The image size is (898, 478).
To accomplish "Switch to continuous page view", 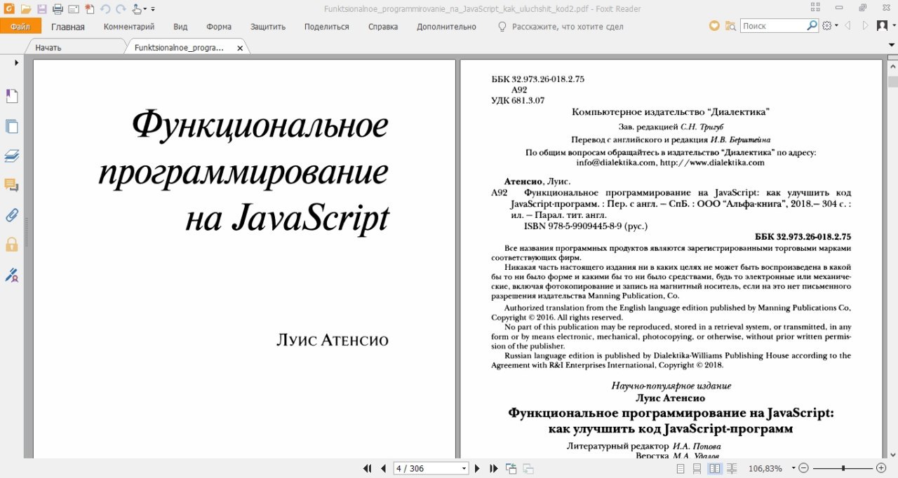I will 697,468.
